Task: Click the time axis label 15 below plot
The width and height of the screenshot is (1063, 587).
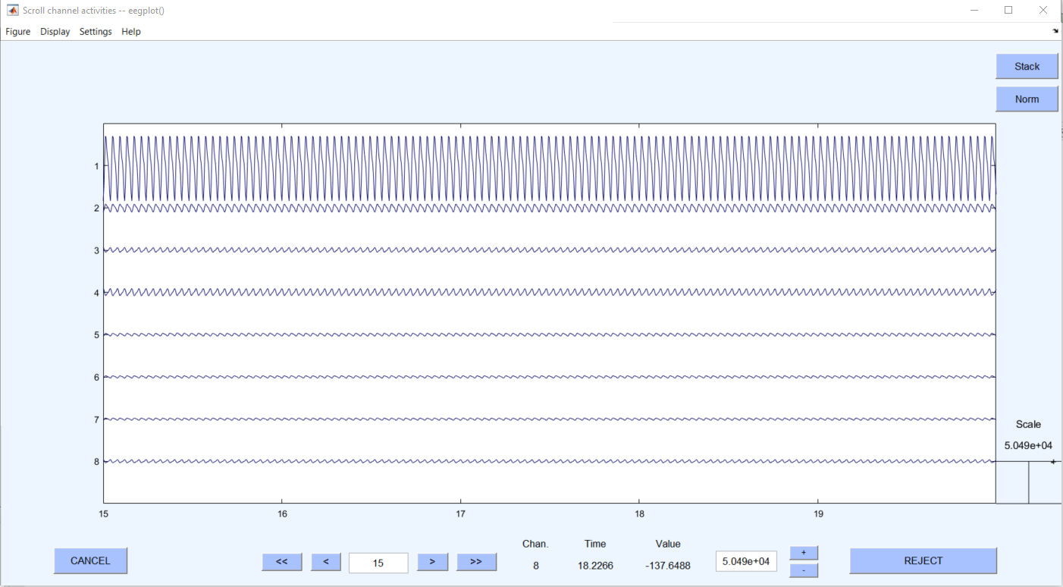Action: coord(104,513)
